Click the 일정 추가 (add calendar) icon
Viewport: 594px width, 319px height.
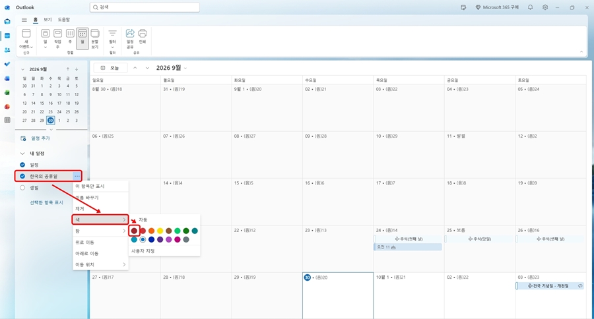23,138
